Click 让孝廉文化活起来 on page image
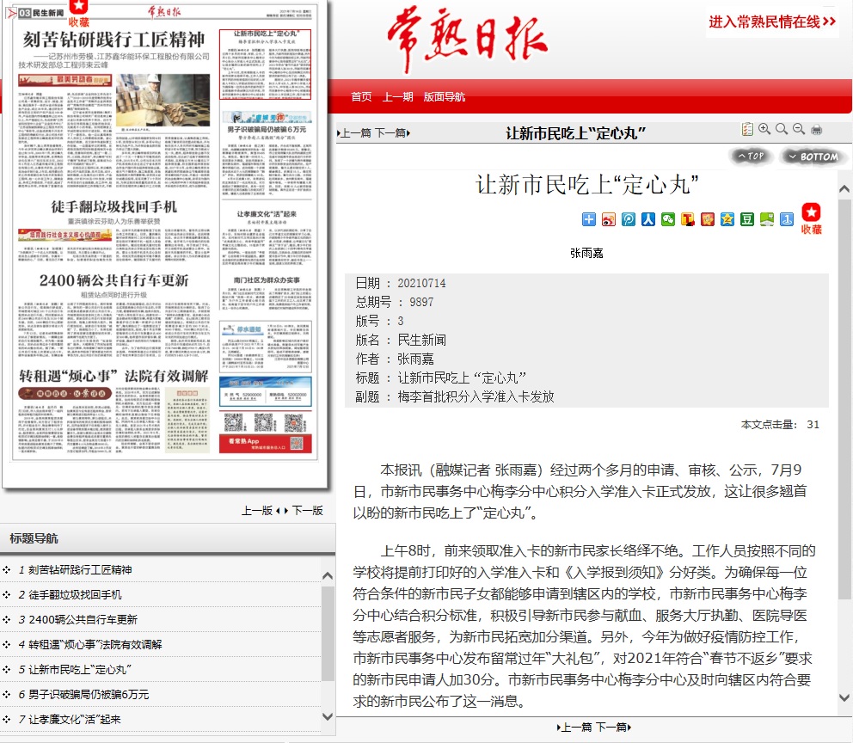Screen dimensions: 853x743 pos(267,214)
